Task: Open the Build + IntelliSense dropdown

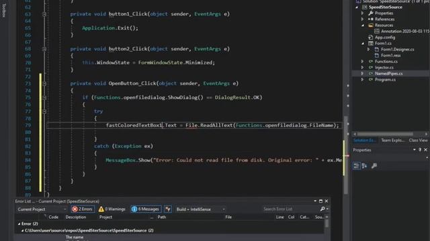Action: (x=200, y=210)
